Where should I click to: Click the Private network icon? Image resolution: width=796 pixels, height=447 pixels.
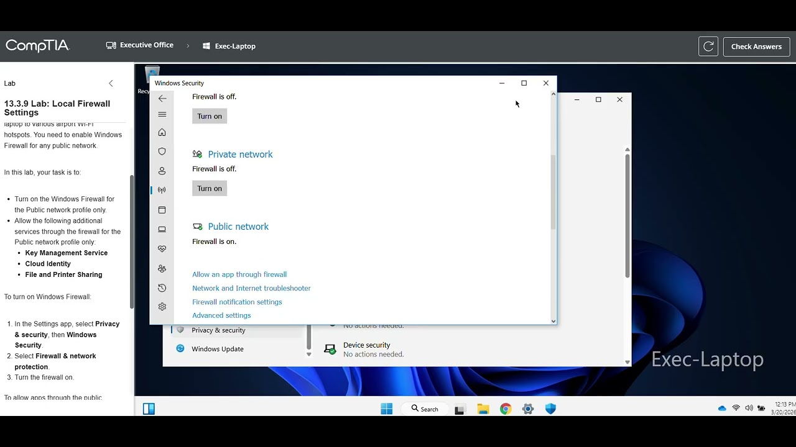pyautogui.click(x=197, y=154)
